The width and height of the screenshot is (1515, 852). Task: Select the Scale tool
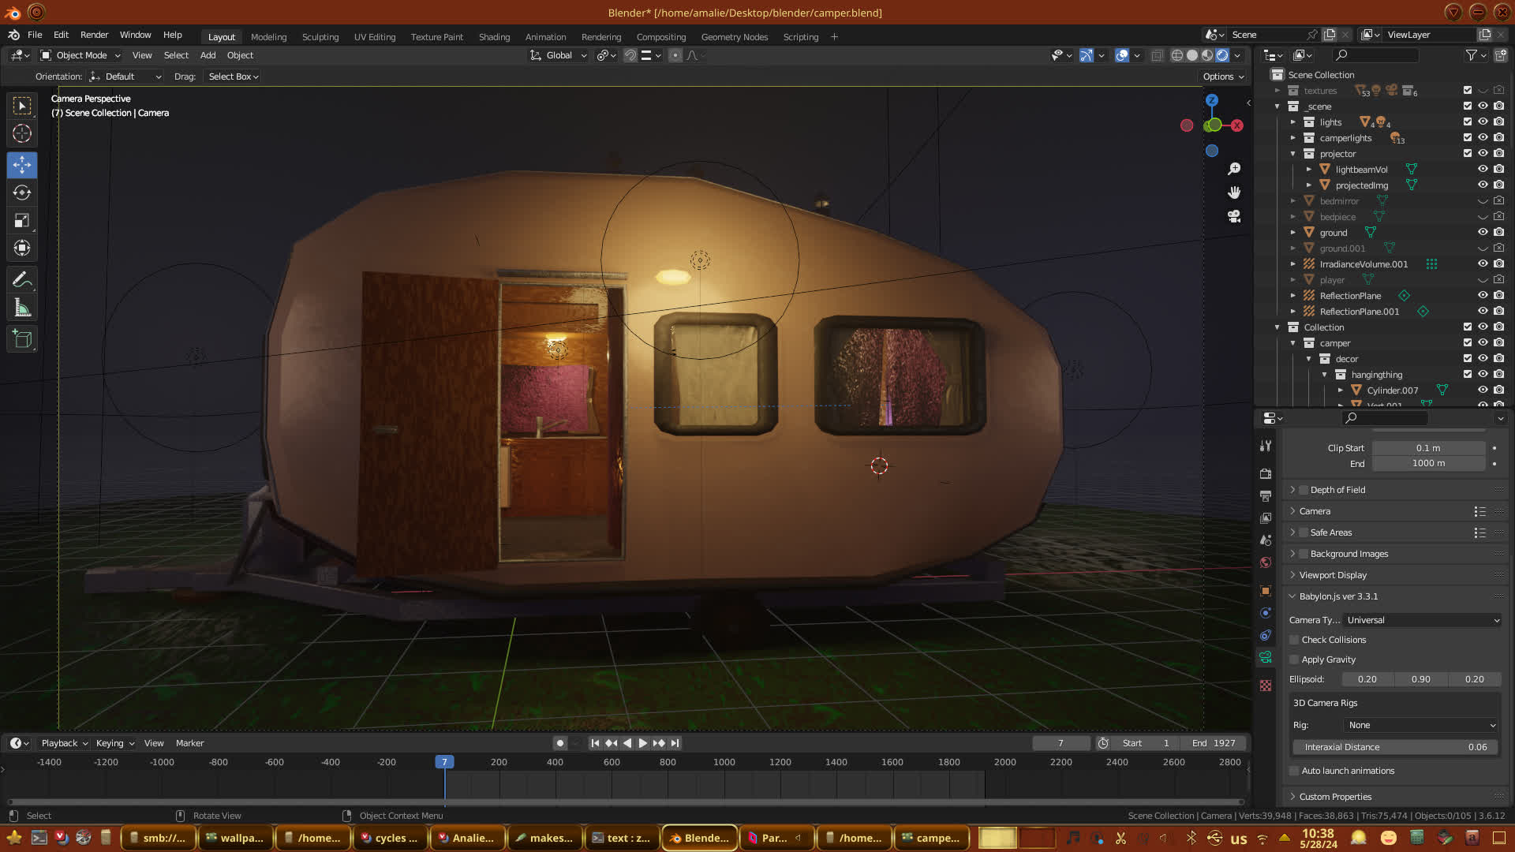[22, 221]
